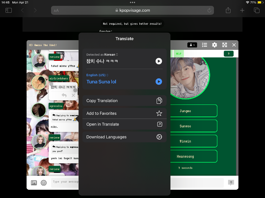Select Add to Favorites
Image resolution: width=265 pixels, height=198 pixels.
click(124, 113)
